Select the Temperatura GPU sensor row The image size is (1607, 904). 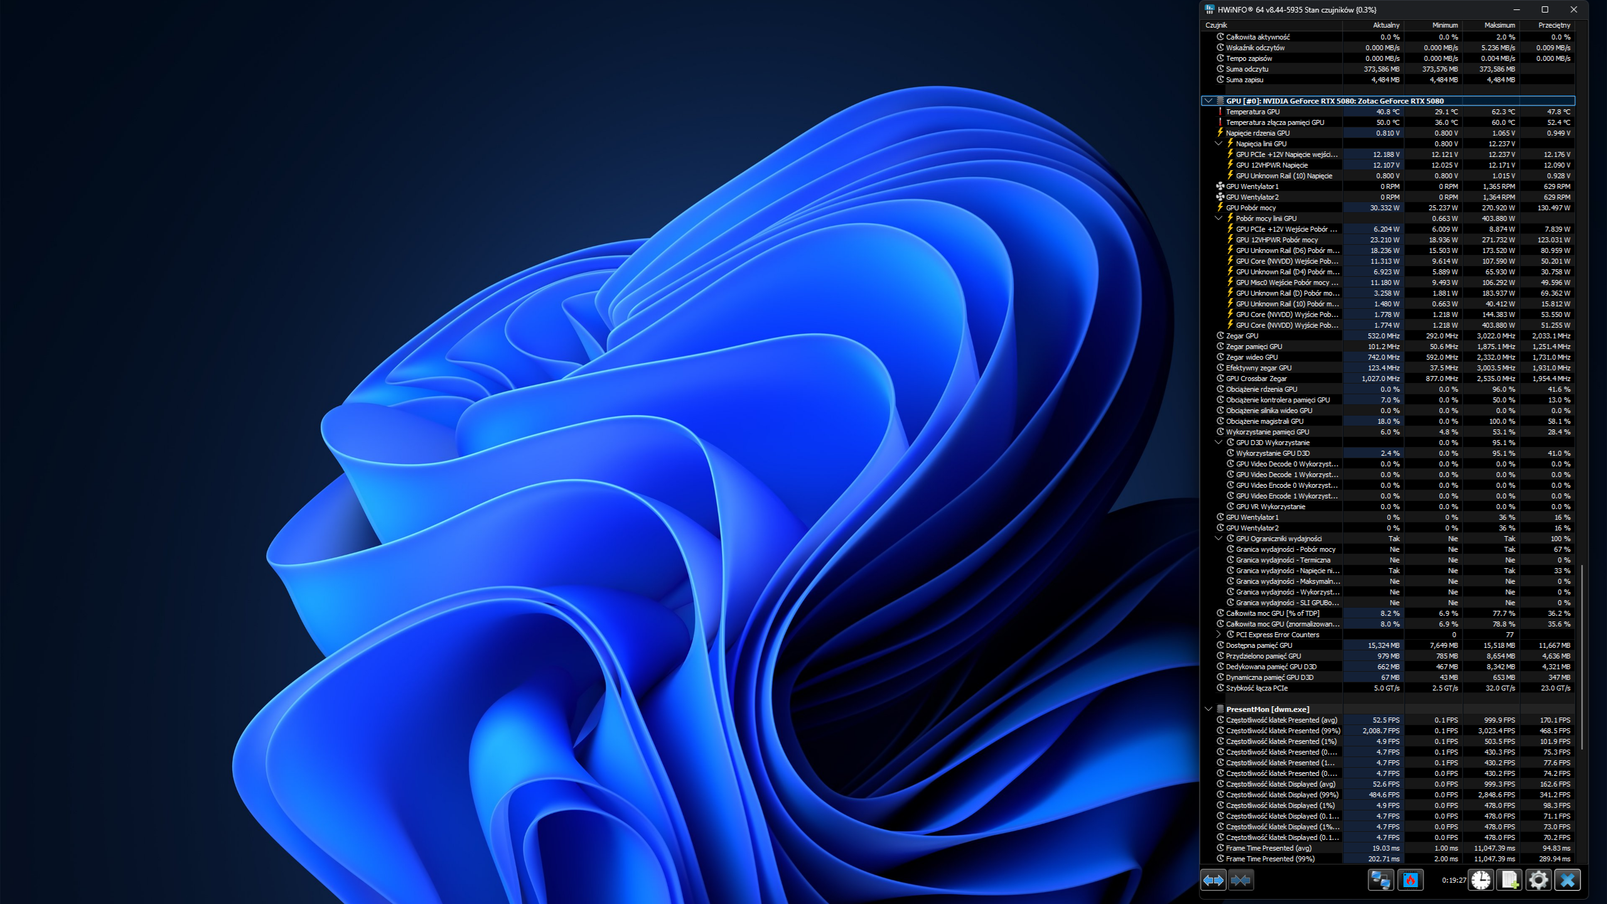click(x=1252, y=112)
